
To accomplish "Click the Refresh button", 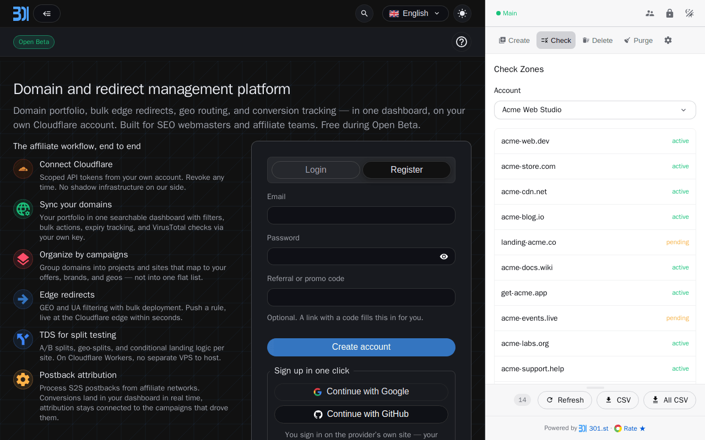I will tap(565, 400).
